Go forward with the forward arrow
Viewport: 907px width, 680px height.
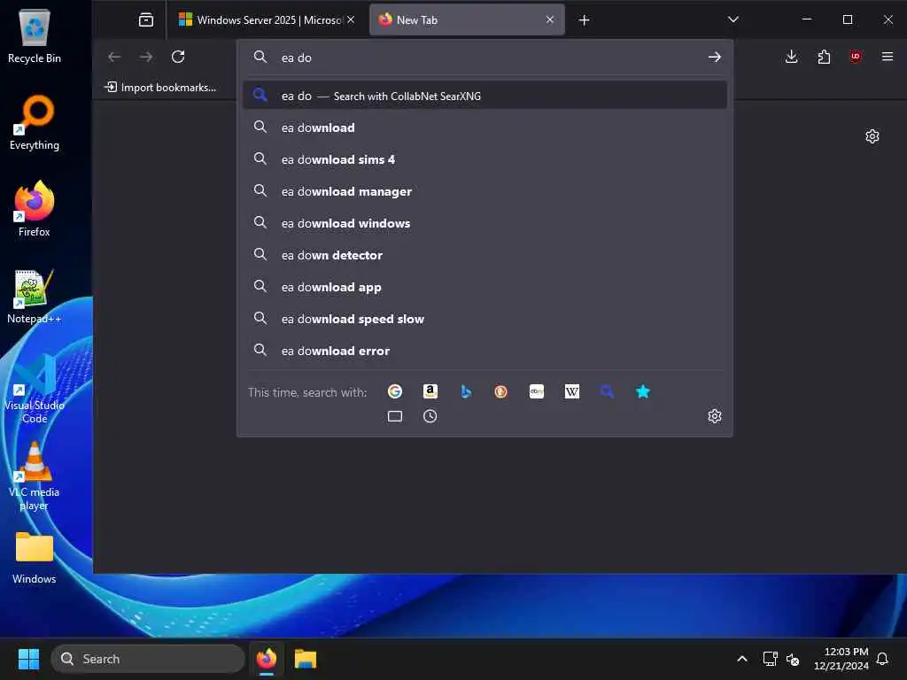(146, 57)
